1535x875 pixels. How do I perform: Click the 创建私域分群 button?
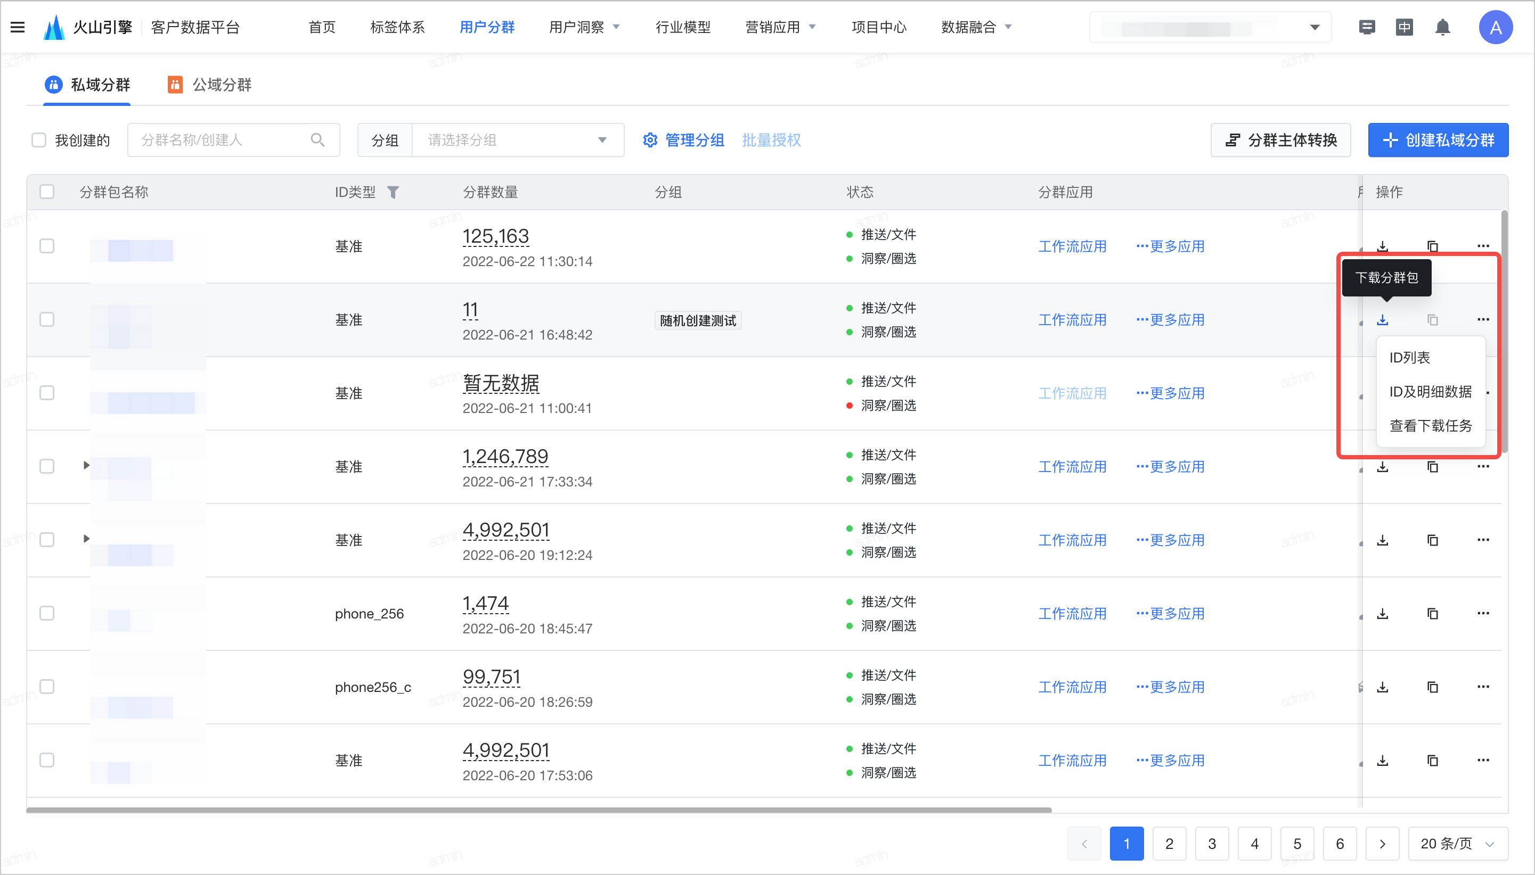click(x=1438, y=140)
